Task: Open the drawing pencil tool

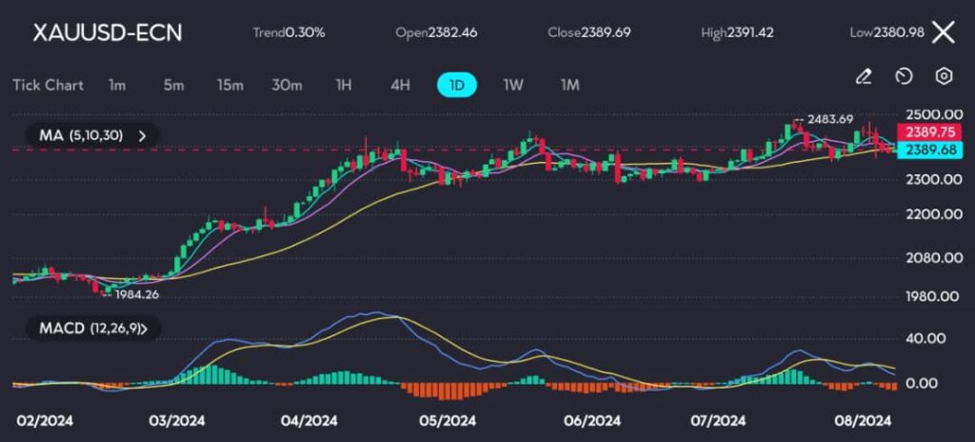Action: (x=864, y=76)
